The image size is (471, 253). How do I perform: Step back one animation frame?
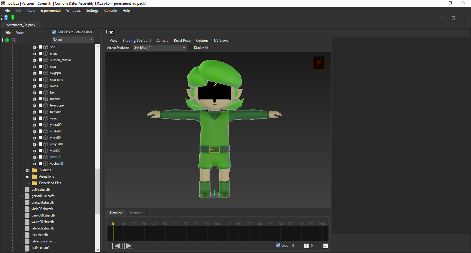(117, 246)
